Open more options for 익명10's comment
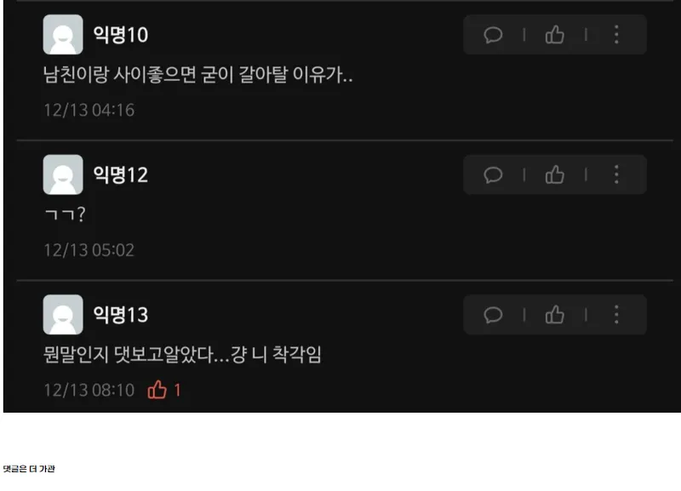 pyautogui.click(x=616, y=35)
